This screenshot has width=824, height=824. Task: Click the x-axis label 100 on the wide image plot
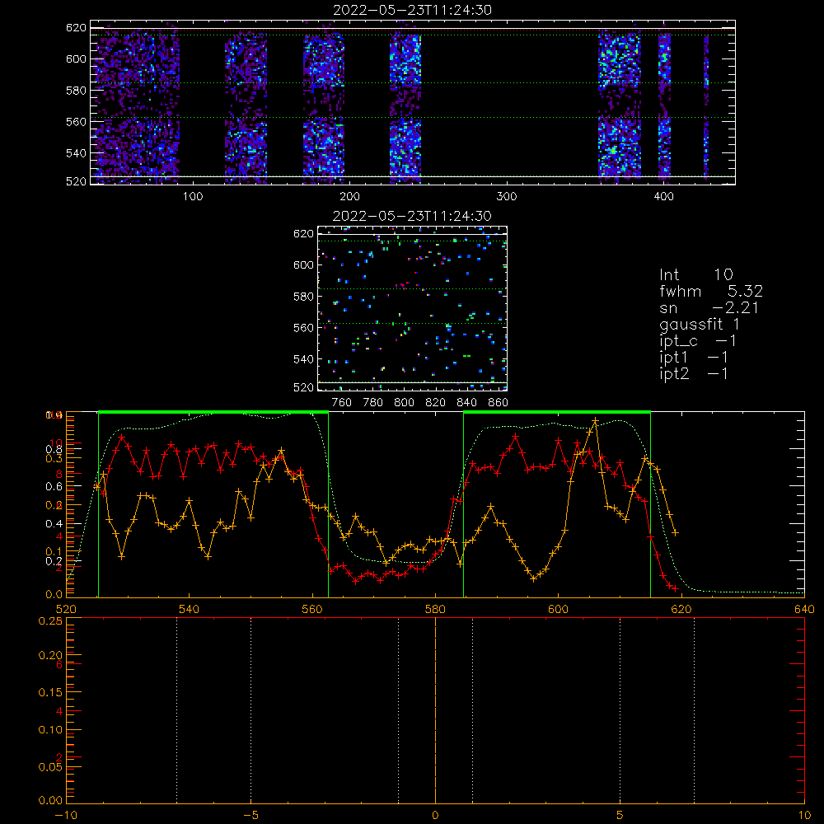pos(193,197)
